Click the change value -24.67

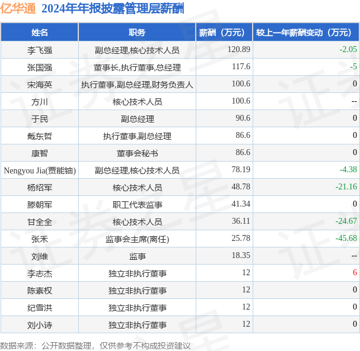[346, 221]
